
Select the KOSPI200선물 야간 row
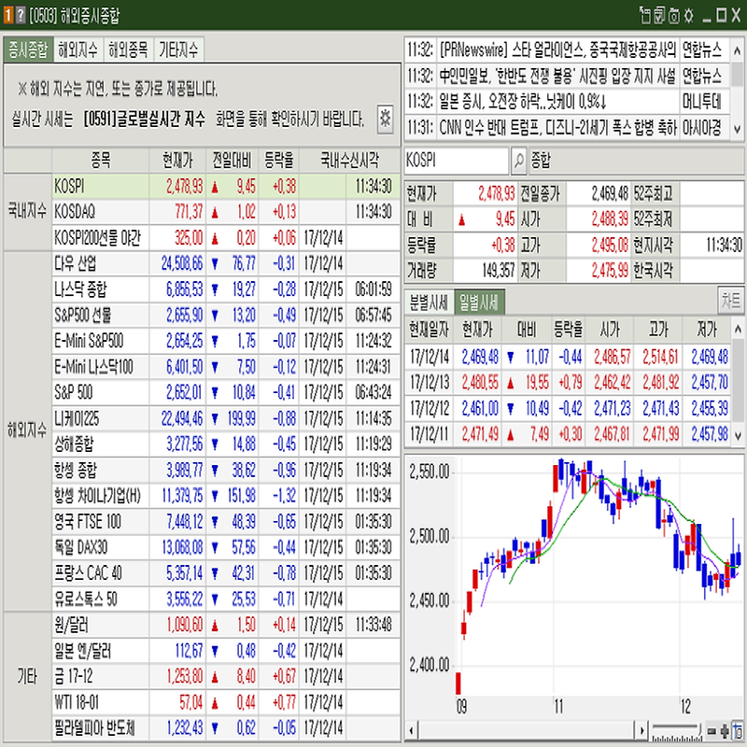(x=226, y=237)
